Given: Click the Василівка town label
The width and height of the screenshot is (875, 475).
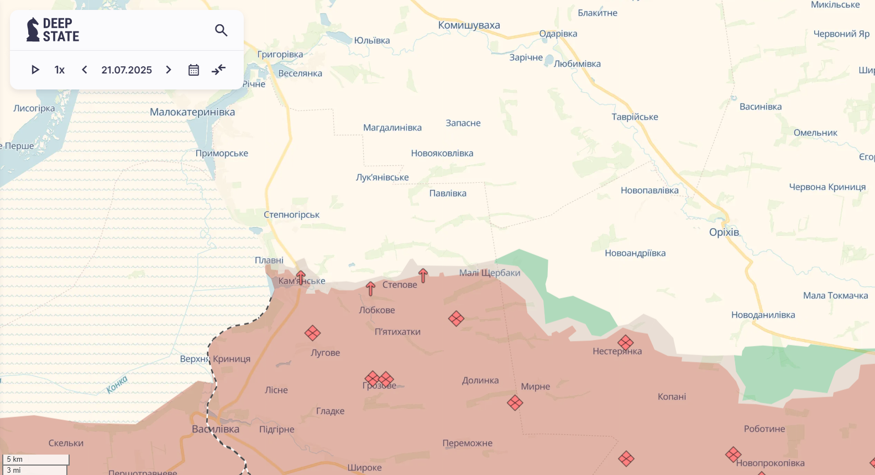Looking at the screenshot, I should tap(216, 429).
